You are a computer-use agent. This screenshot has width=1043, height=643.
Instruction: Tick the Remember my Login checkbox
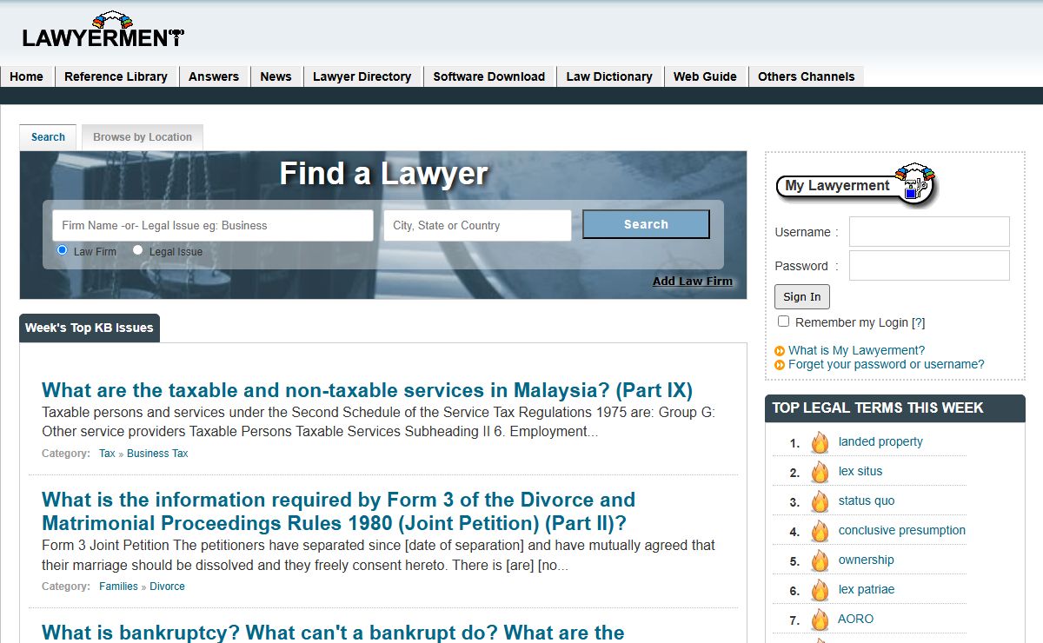783,321
